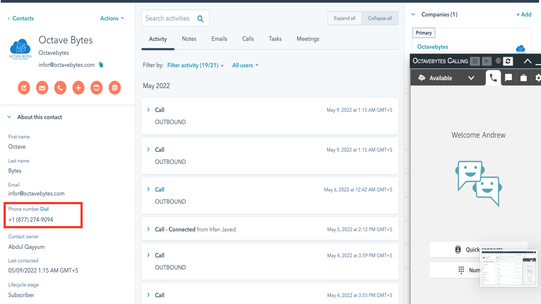The image size is (541, 304).
Task: Switch to the Notes tab
Action: 189,39
